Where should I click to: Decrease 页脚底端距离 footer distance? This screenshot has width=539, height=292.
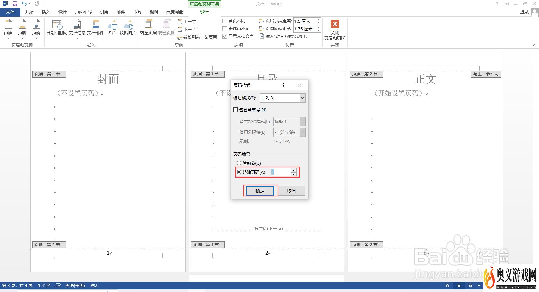(318, 30)
